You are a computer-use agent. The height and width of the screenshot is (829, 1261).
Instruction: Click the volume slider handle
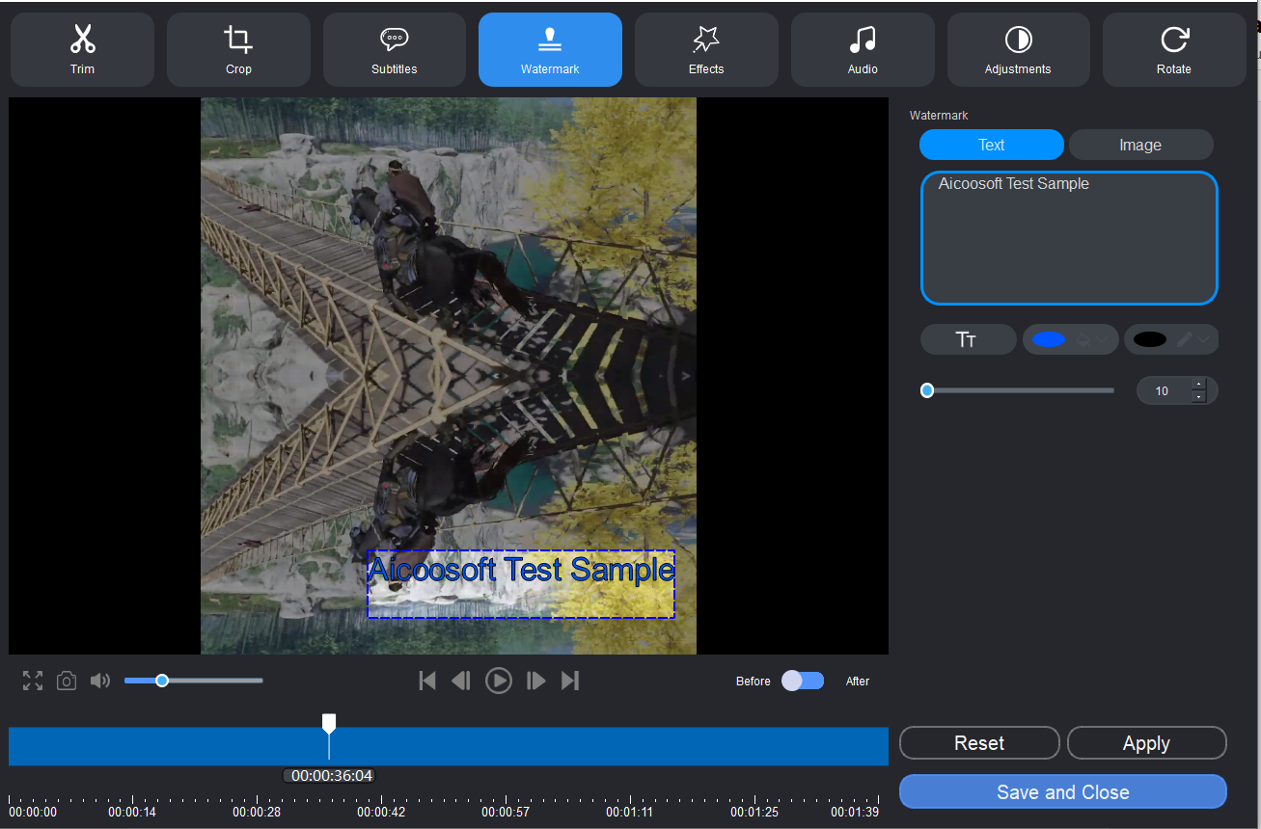pyautogui.click(x=162, y=681)
